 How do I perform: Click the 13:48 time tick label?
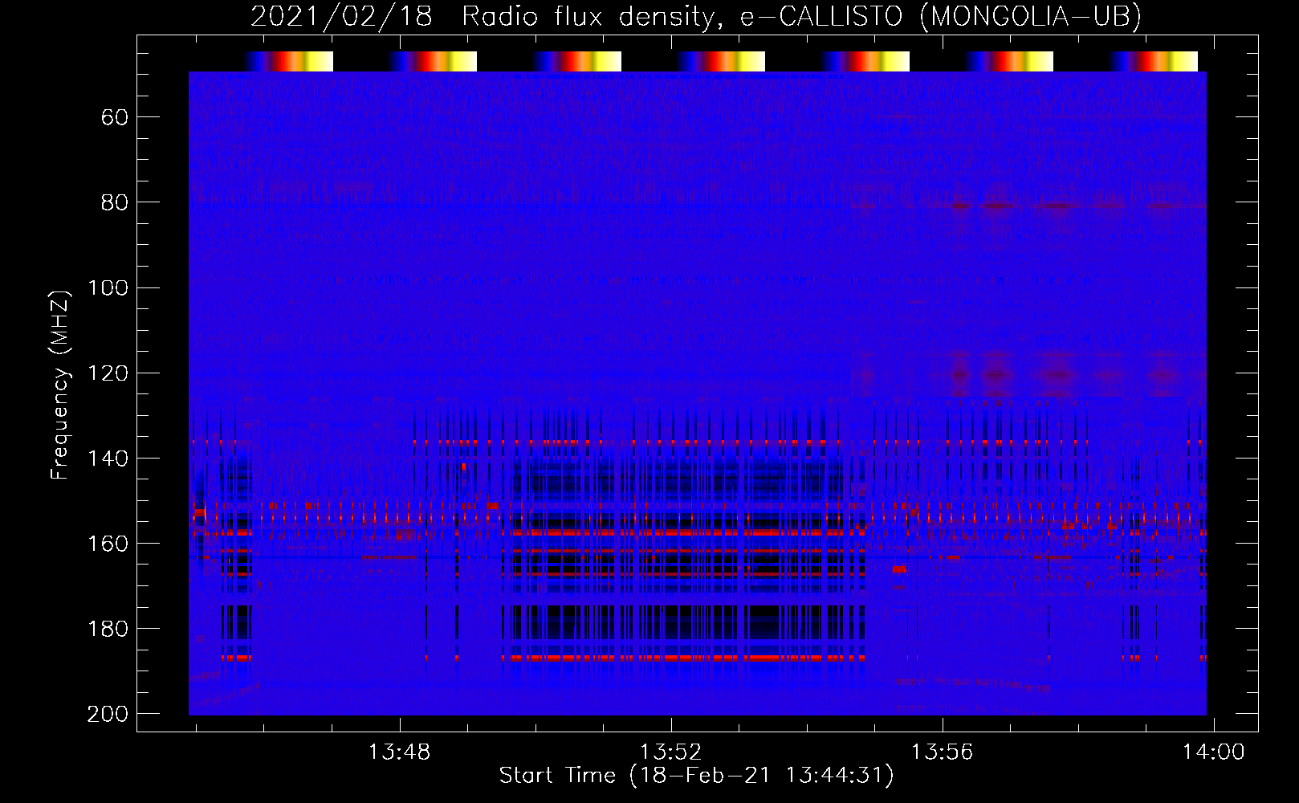point(399,752)
